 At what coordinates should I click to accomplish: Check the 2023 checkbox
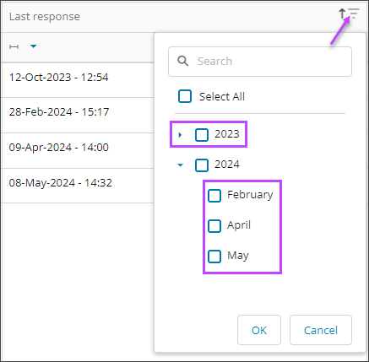(202, 135)
